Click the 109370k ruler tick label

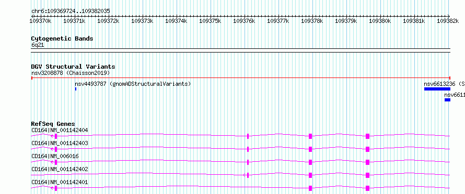[41, 21]
